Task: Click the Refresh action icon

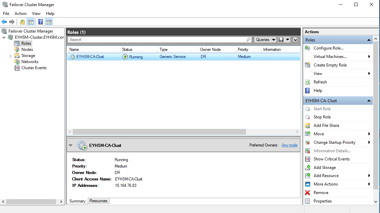Action: (x=308, y=82)
